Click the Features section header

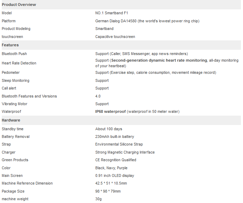click(10, 45)
